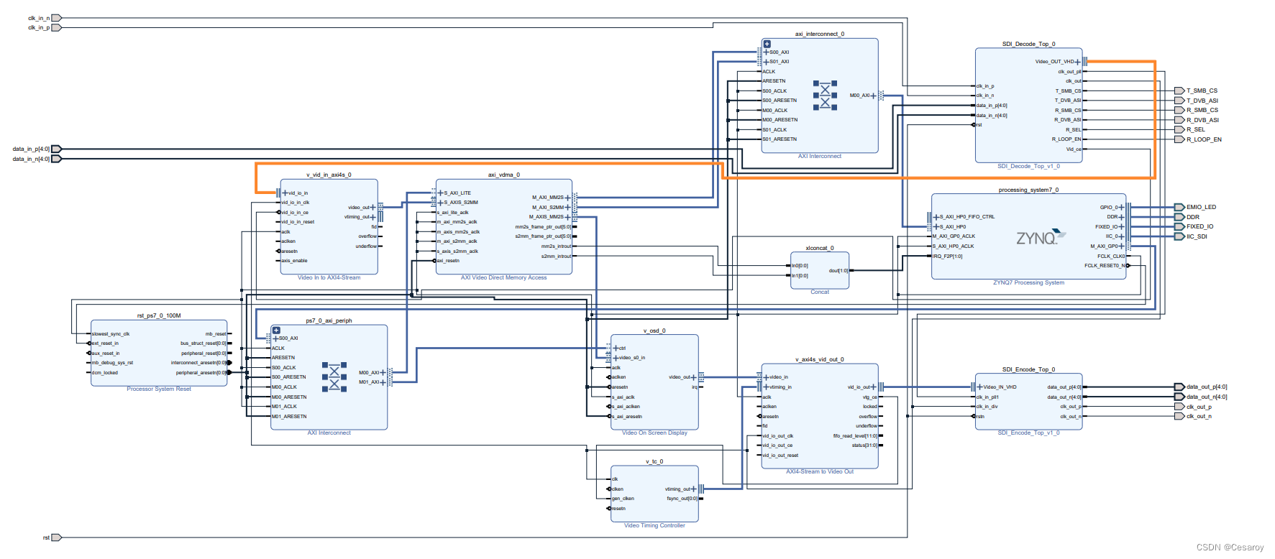Viewport: 1275px width, 559px height.
Task: Click the crossbar icon inside ps7_0_axi_periph
Action: 334,376
